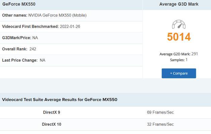Viewport: 211px width, 134px height.
Task: Select the DirectX 9 row label
Action: tap(51, 113)
